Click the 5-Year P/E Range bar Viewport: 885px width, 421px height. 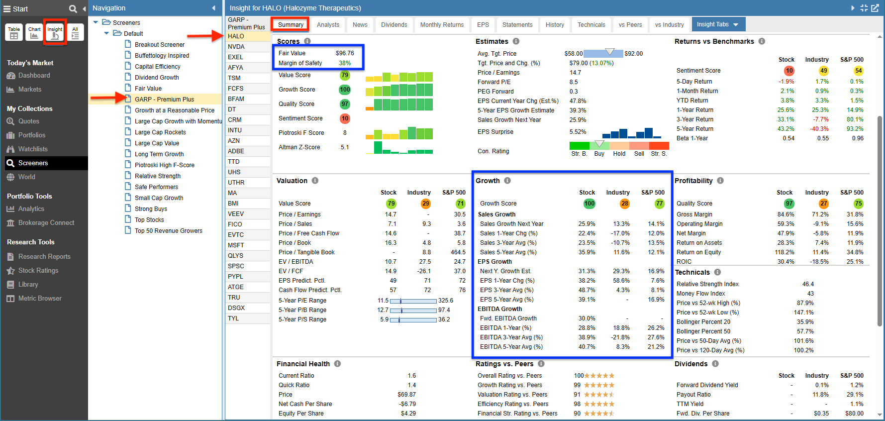click(413, 301)
